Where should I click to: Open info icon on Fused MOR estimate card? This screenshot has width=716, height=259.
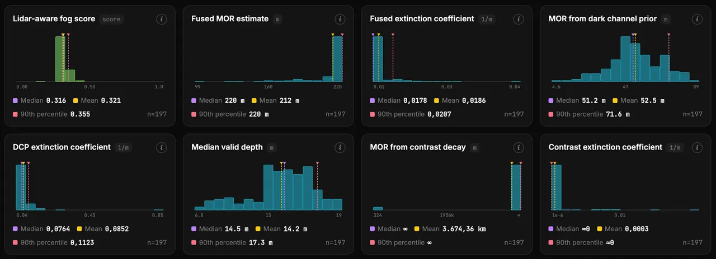[340, 19]
